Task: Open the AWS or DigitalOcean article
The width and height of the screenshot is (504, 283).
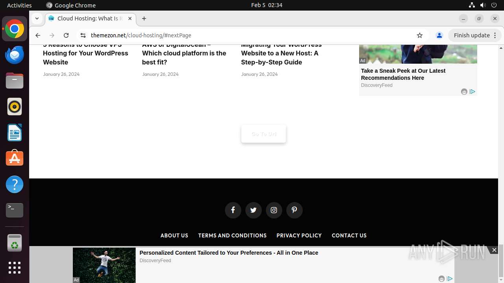Action: (x=184, y=53)
